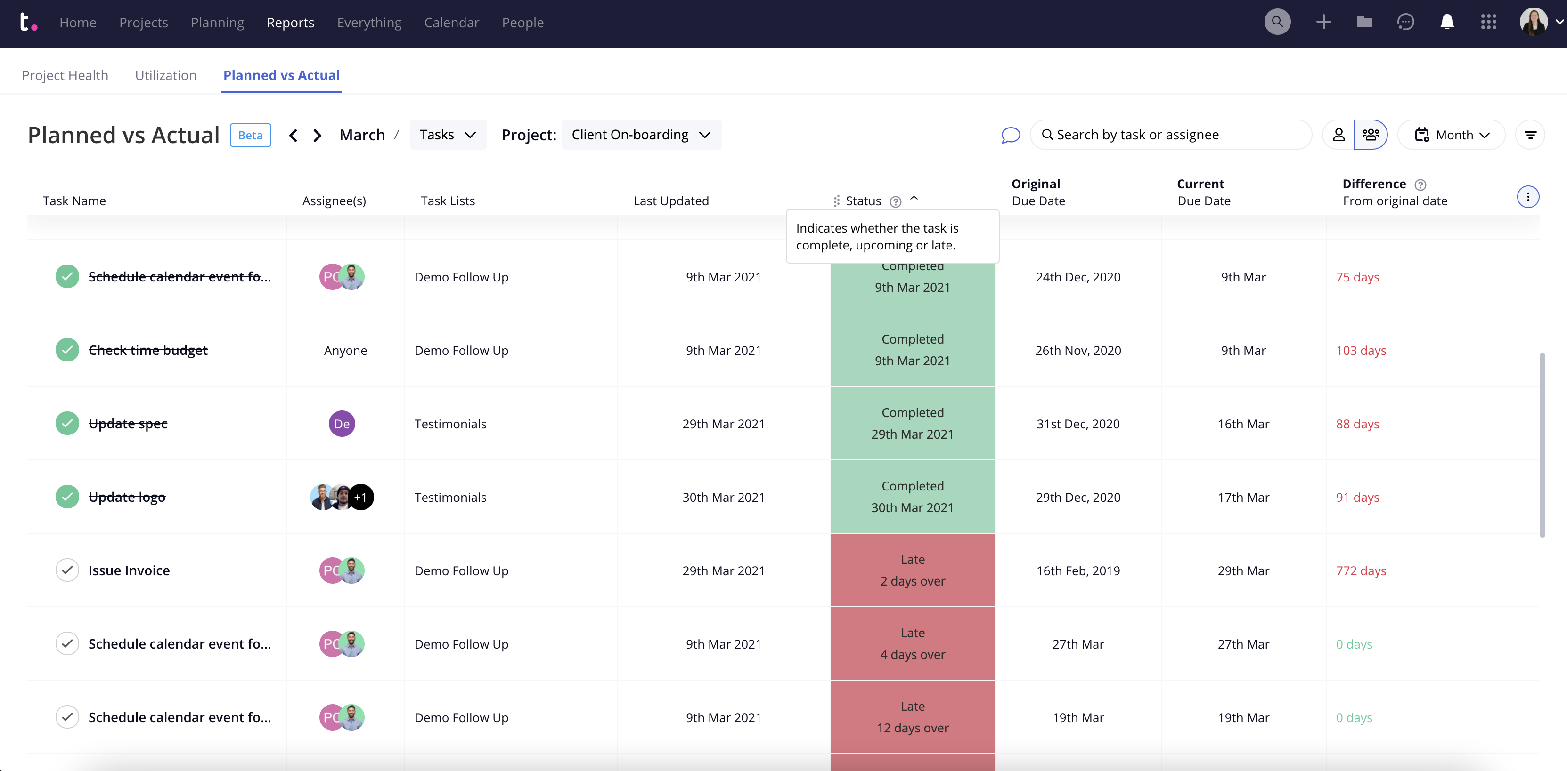Screen dimensions: 1567x771
Task: Click the Status help question mark icon
Action: (895, 202)
